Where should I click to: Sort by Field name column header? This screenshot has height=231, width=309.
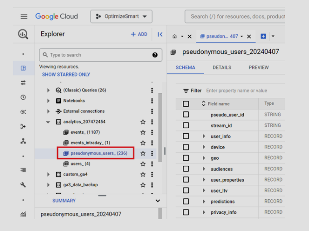pos(218,104)
